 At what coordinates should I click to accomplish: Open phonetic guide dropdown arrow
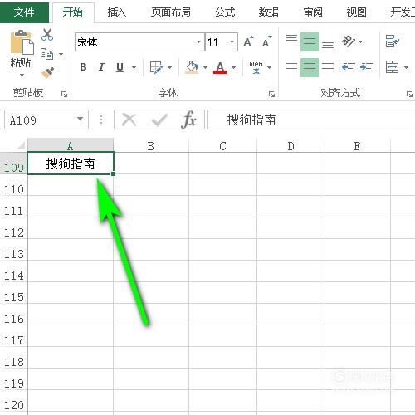pyautogui.click(x=269, y=67)
